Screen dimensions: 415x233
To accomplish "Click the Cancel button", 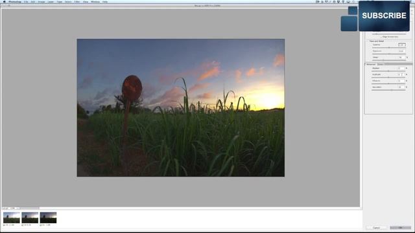I will pyautogui.click(x=376, y=227).
